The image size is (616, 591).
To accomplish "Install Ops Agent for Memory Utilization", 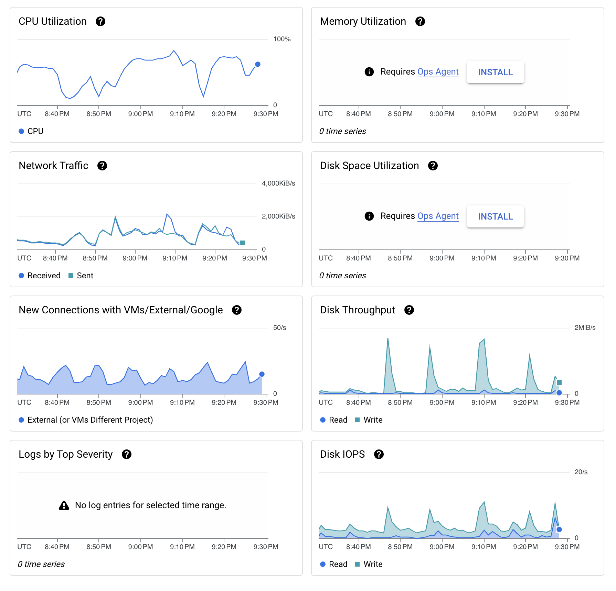I will coord(495,72).
